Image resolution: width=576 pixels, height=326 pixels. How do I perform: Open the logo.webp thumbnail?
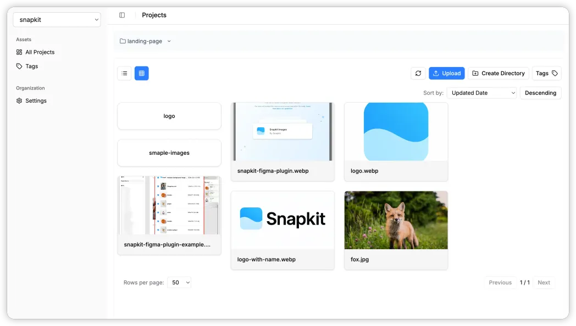point(396,132)
